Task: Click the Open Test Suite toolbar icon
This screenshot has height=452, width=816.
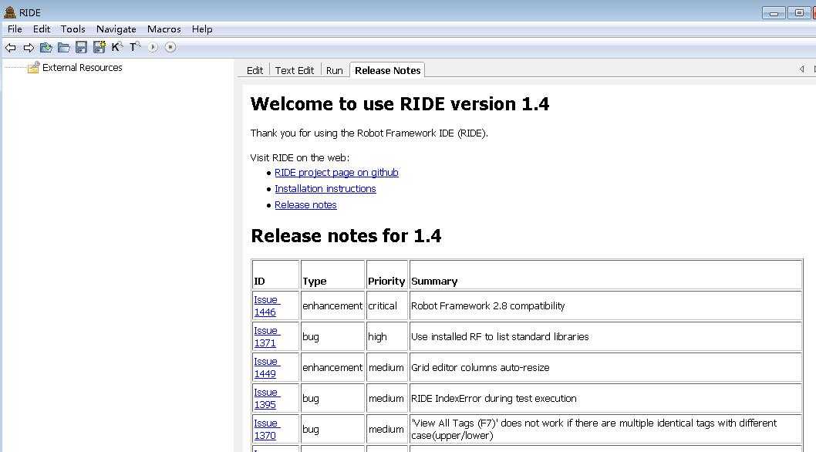Action: [46, 48]
